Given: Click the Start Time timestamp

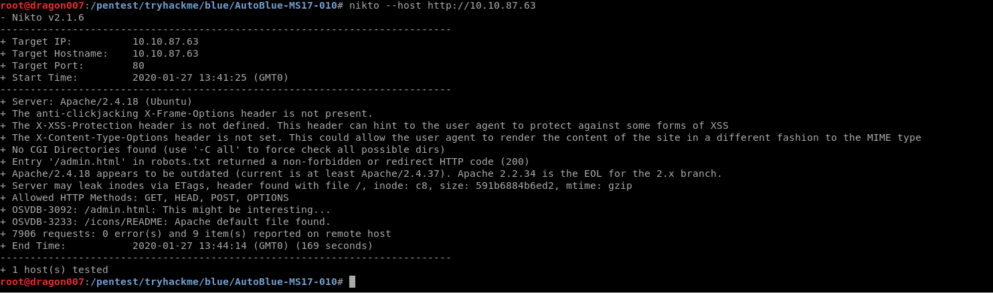Looking at the screenshot, I should click(210, 77).
